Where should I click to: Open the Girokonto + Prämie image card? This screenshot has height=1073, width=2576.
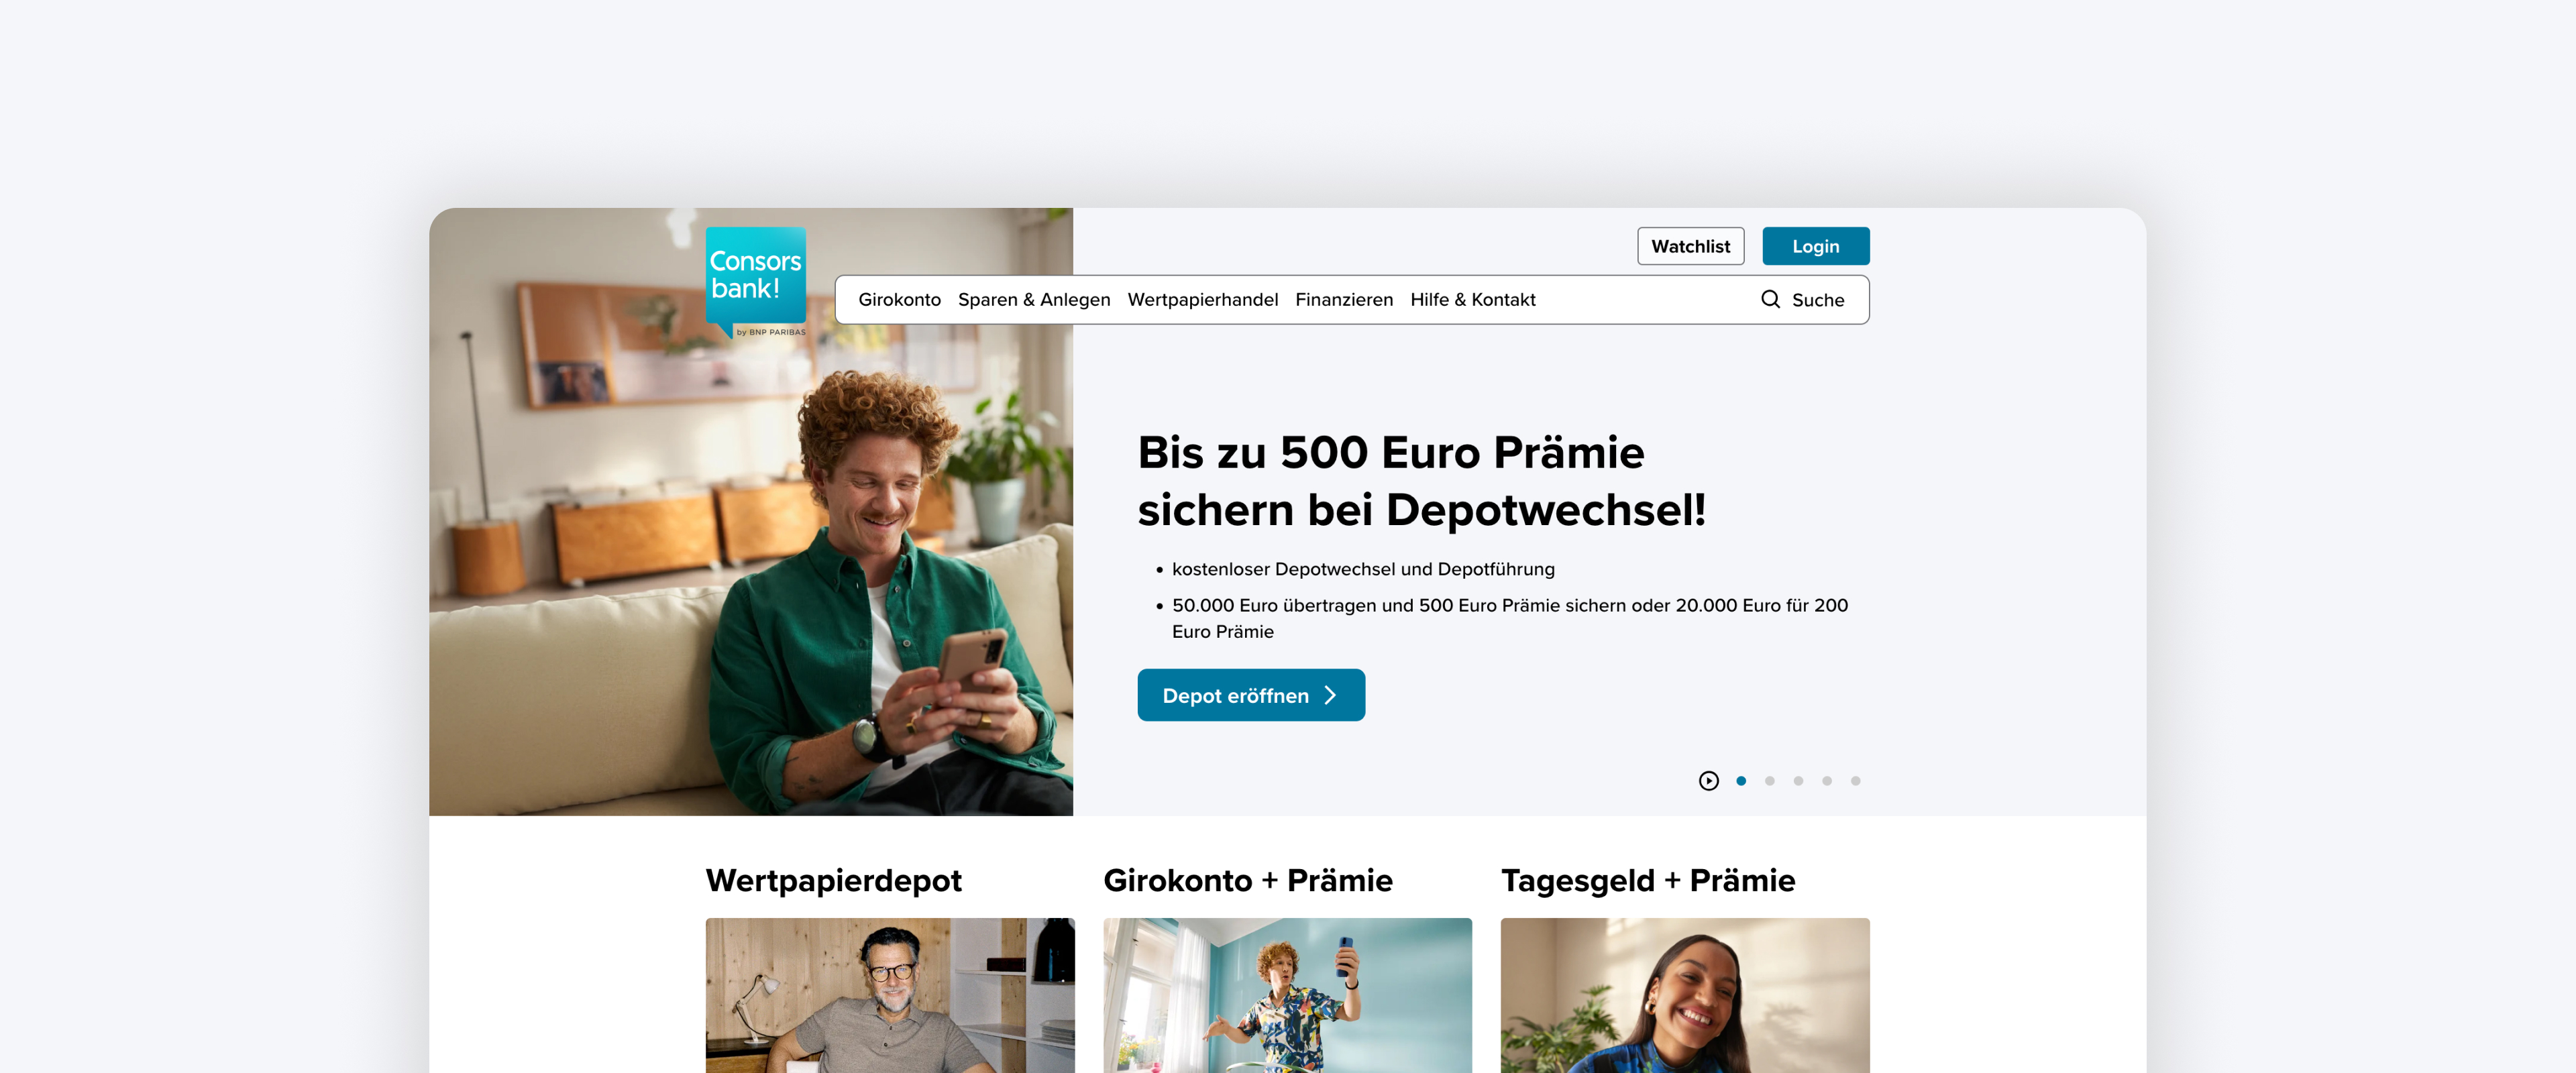click(1288, 995)
